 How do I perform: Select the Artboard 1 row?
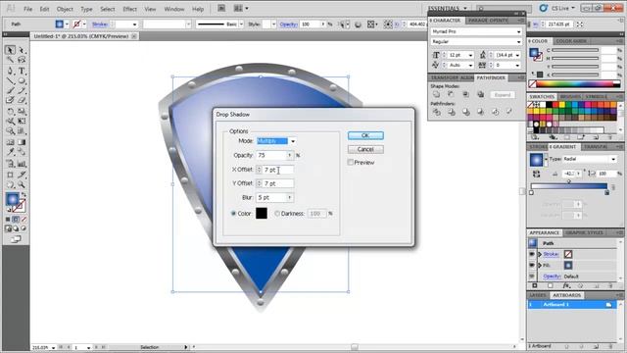pos(572,305)
